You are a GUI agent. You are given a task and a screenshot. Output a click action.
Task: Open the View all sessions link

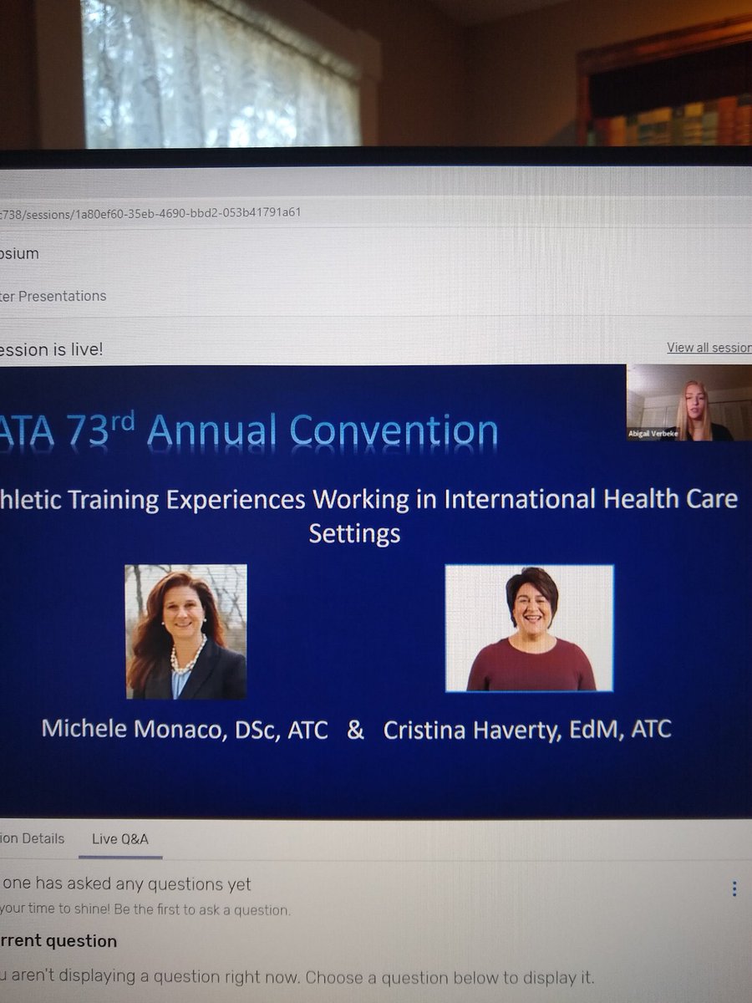coord(709,348)
